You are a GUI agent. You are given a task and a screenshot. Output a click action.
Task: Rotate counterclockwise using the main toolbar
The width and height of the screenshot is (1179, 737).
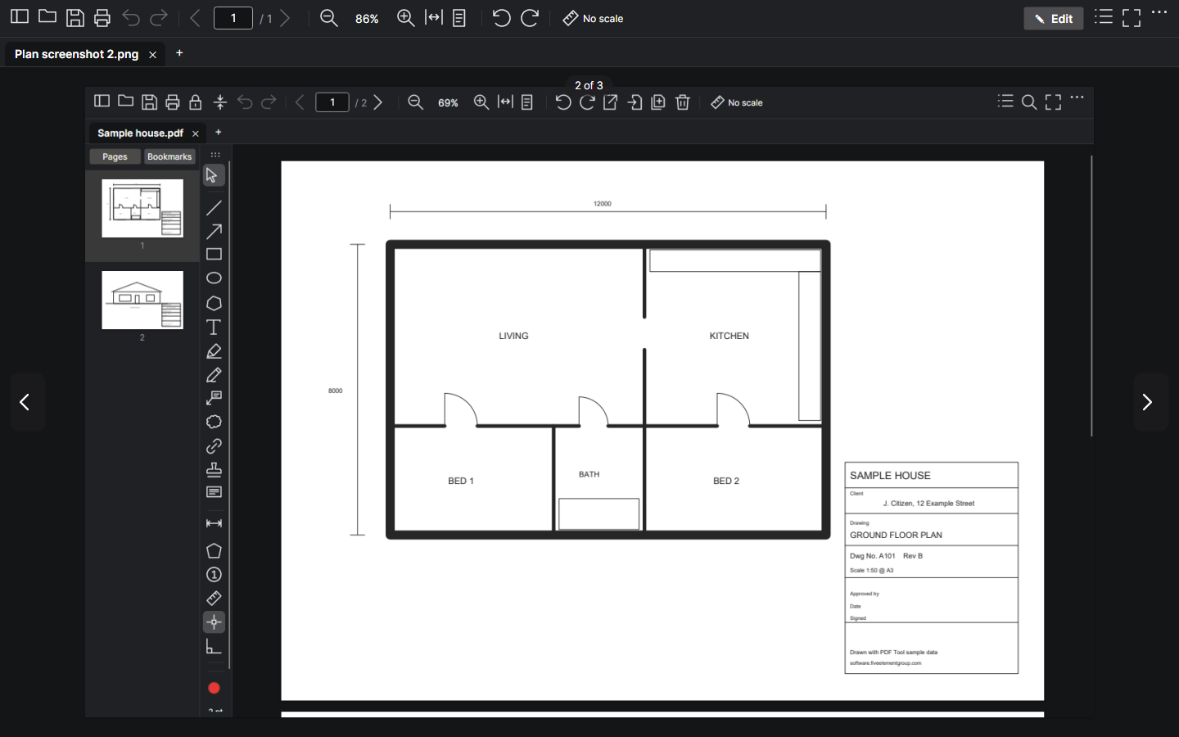501,18
